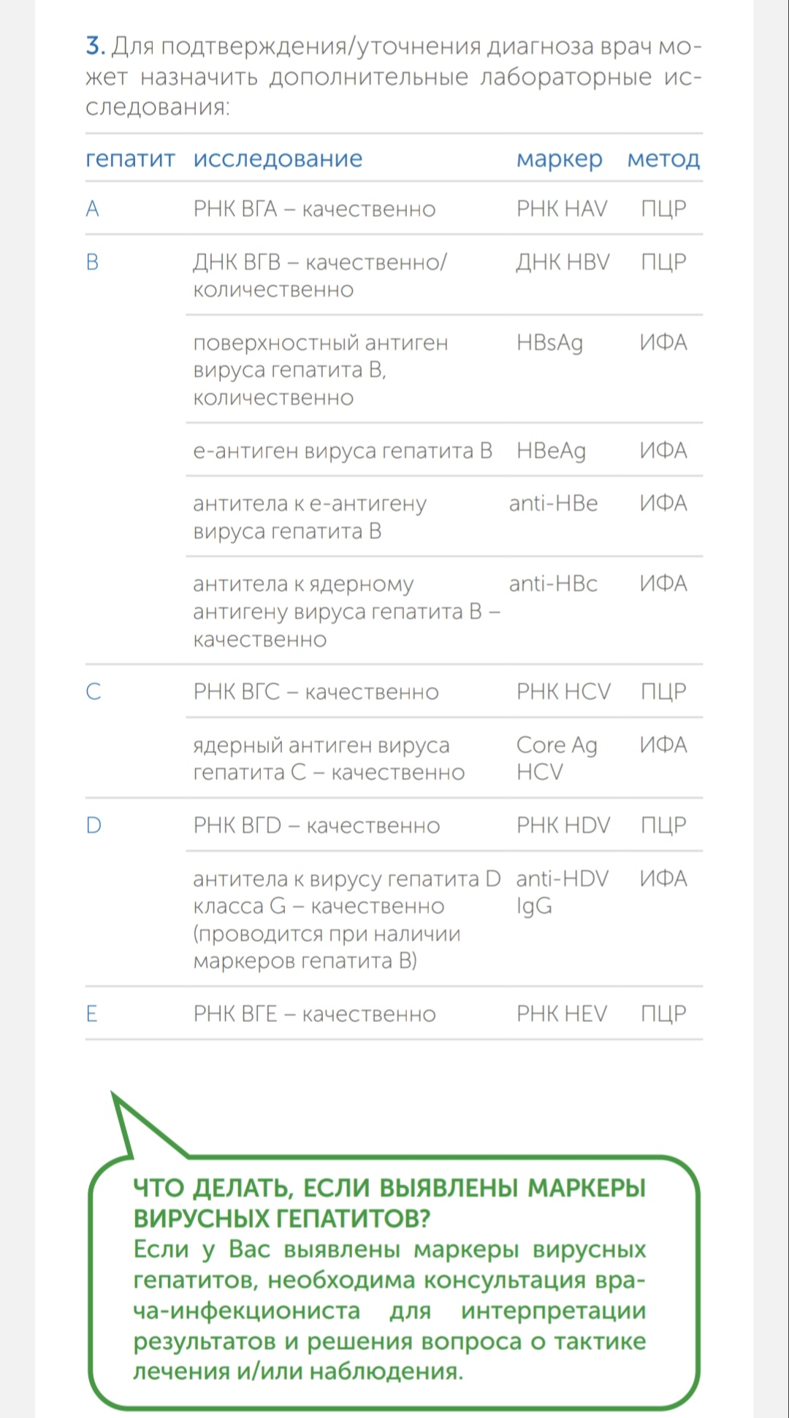Click 'РНК HEV' marker text

[x=562, y=1014]
